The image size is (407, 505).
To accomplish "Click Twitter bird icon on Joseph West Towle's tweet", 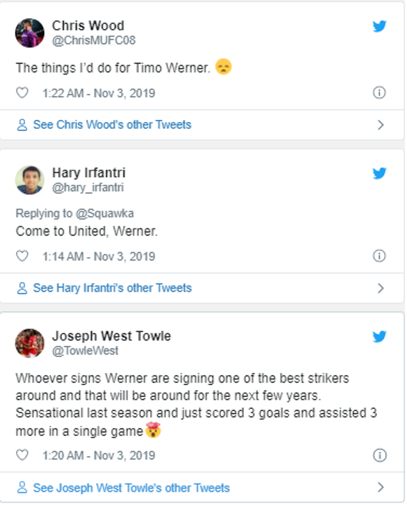I will 380,337.
